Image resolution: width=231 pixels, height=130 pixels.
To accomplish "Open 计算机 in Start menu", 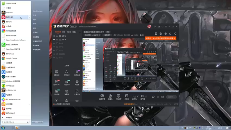I will (x=35, y=32).
